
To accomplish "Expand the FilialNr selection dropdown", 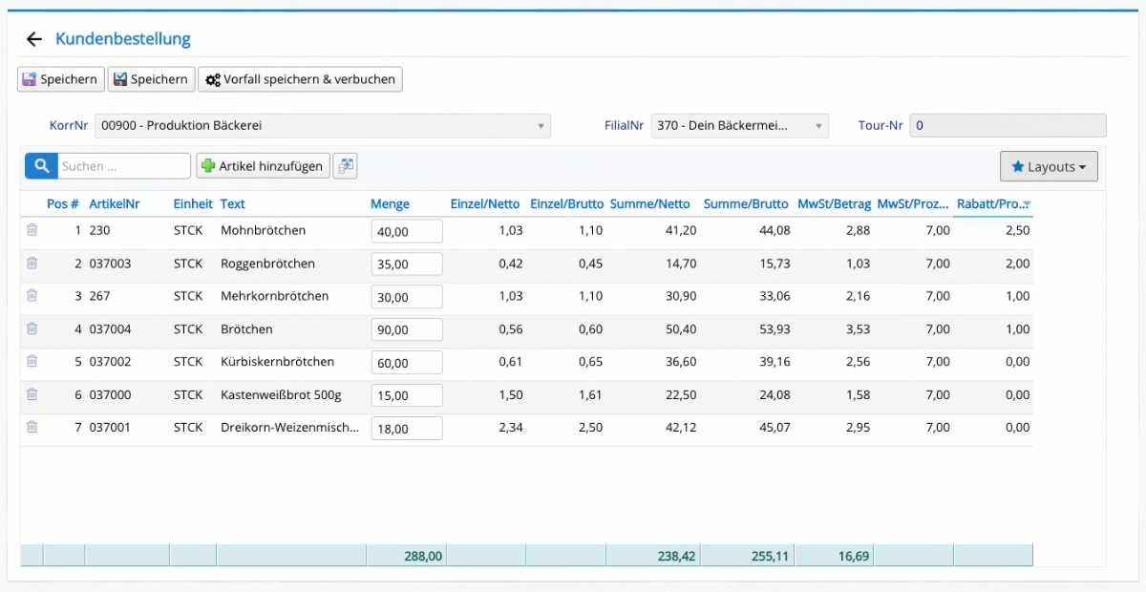I will point(739,126).
